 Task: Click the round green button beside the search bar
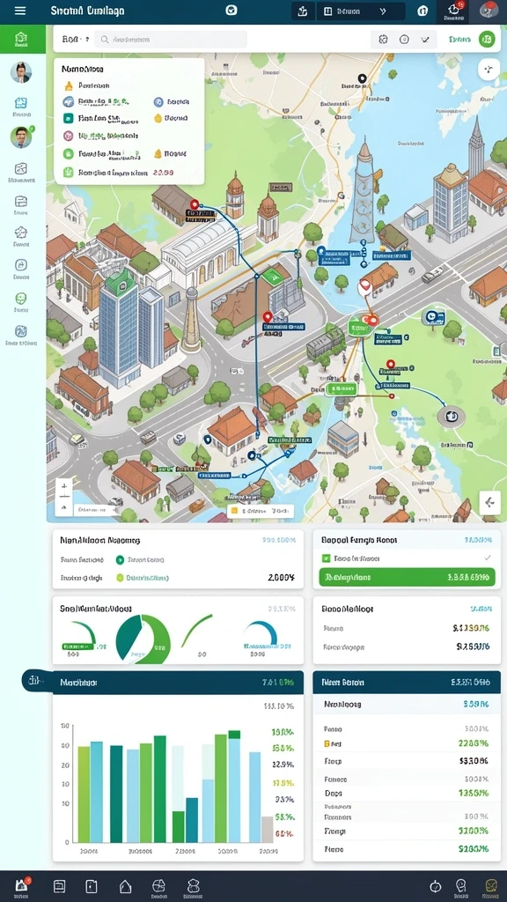[487, 39]
